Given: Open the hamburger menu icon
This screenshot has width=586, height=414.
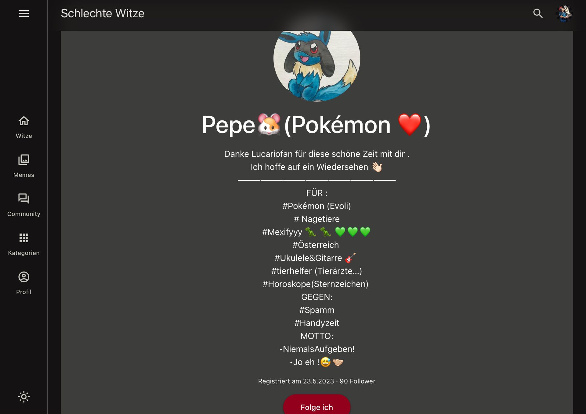Looking at the screenshot, I should (x=24, y=13).
